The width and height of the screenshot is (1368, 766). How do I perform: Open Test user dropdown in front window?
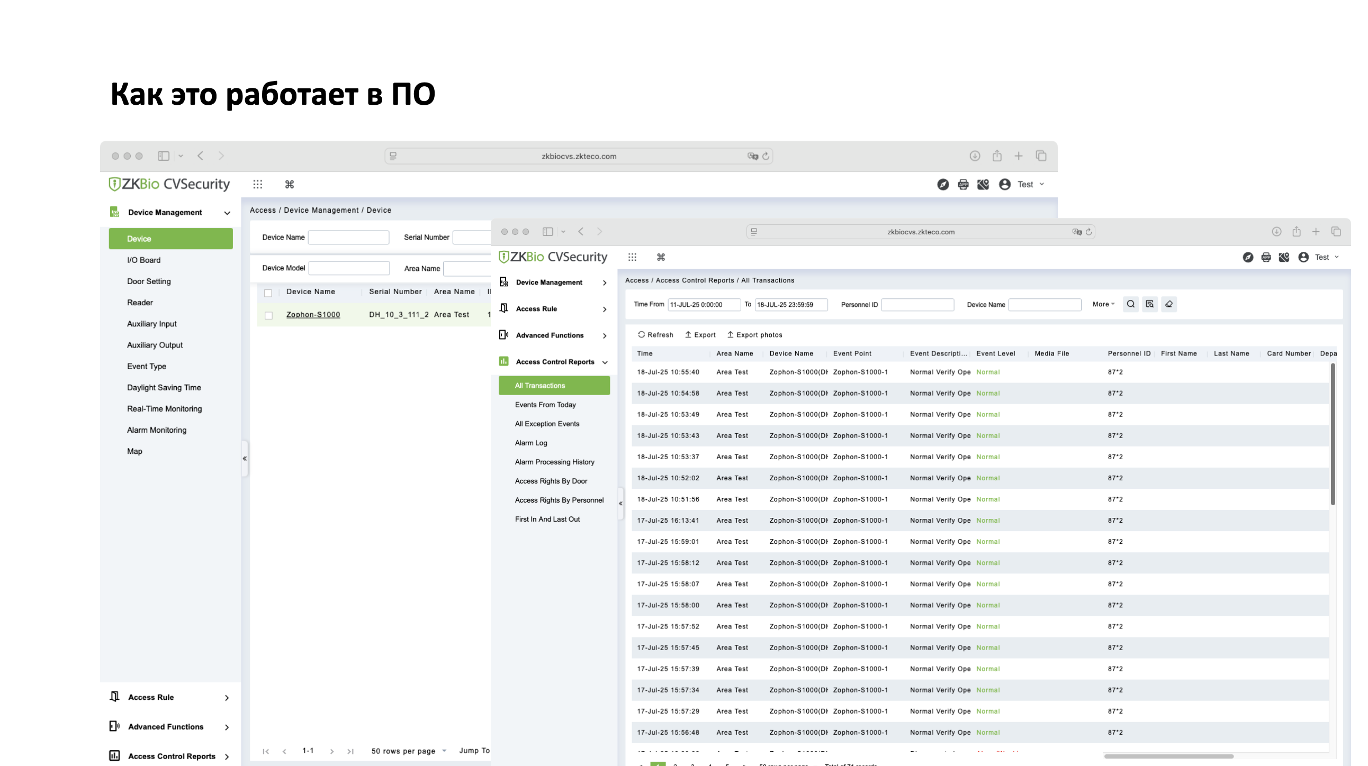[x=1326, y=257]
